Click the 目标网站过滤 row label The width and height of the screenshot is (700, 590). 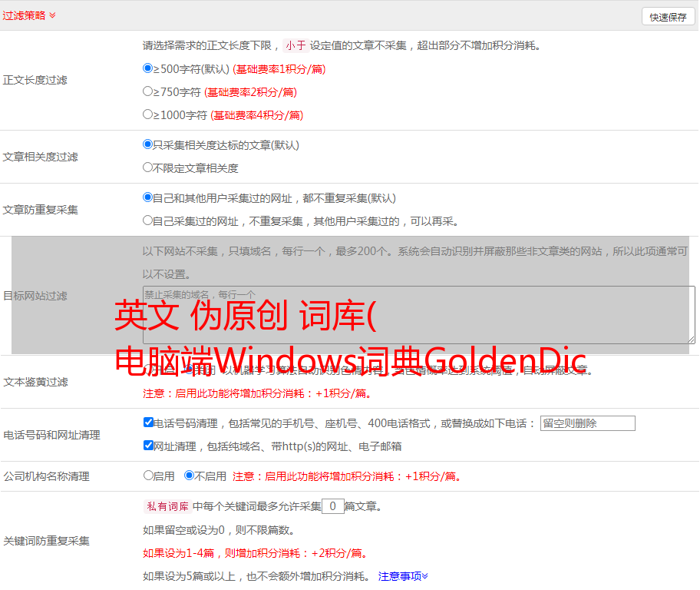(x=35, y=296)
